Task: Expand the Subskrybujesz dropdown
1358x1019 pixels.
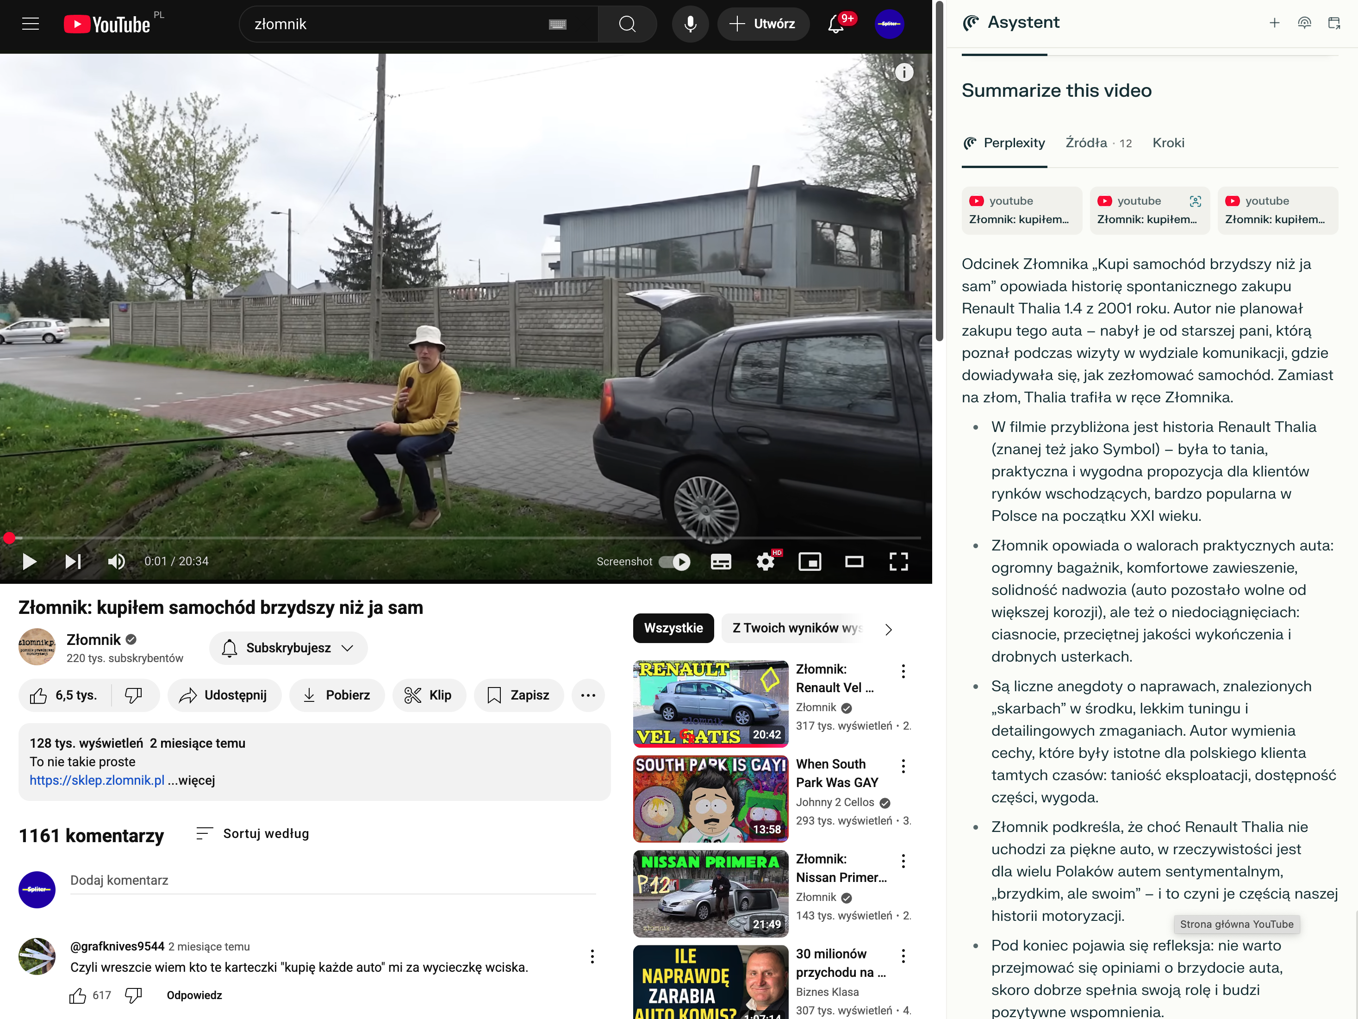Action: pos(288,648)
